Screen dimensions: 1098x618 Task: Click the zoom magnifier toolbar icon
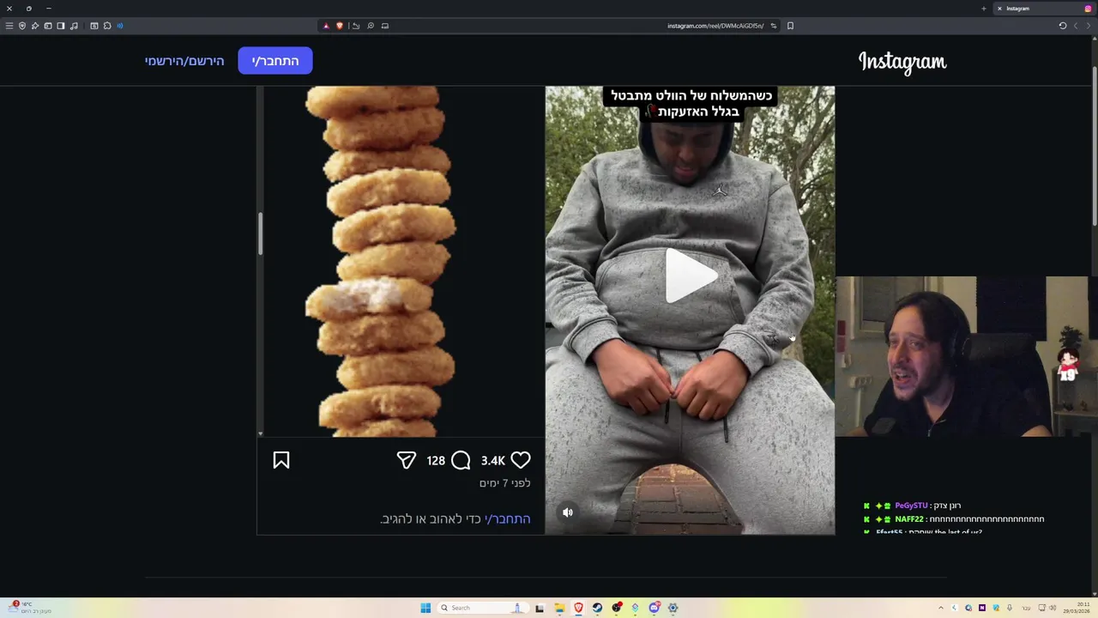click(371, 26)
